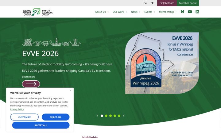Click the Accept All button
221x138 pixels.
41,125
